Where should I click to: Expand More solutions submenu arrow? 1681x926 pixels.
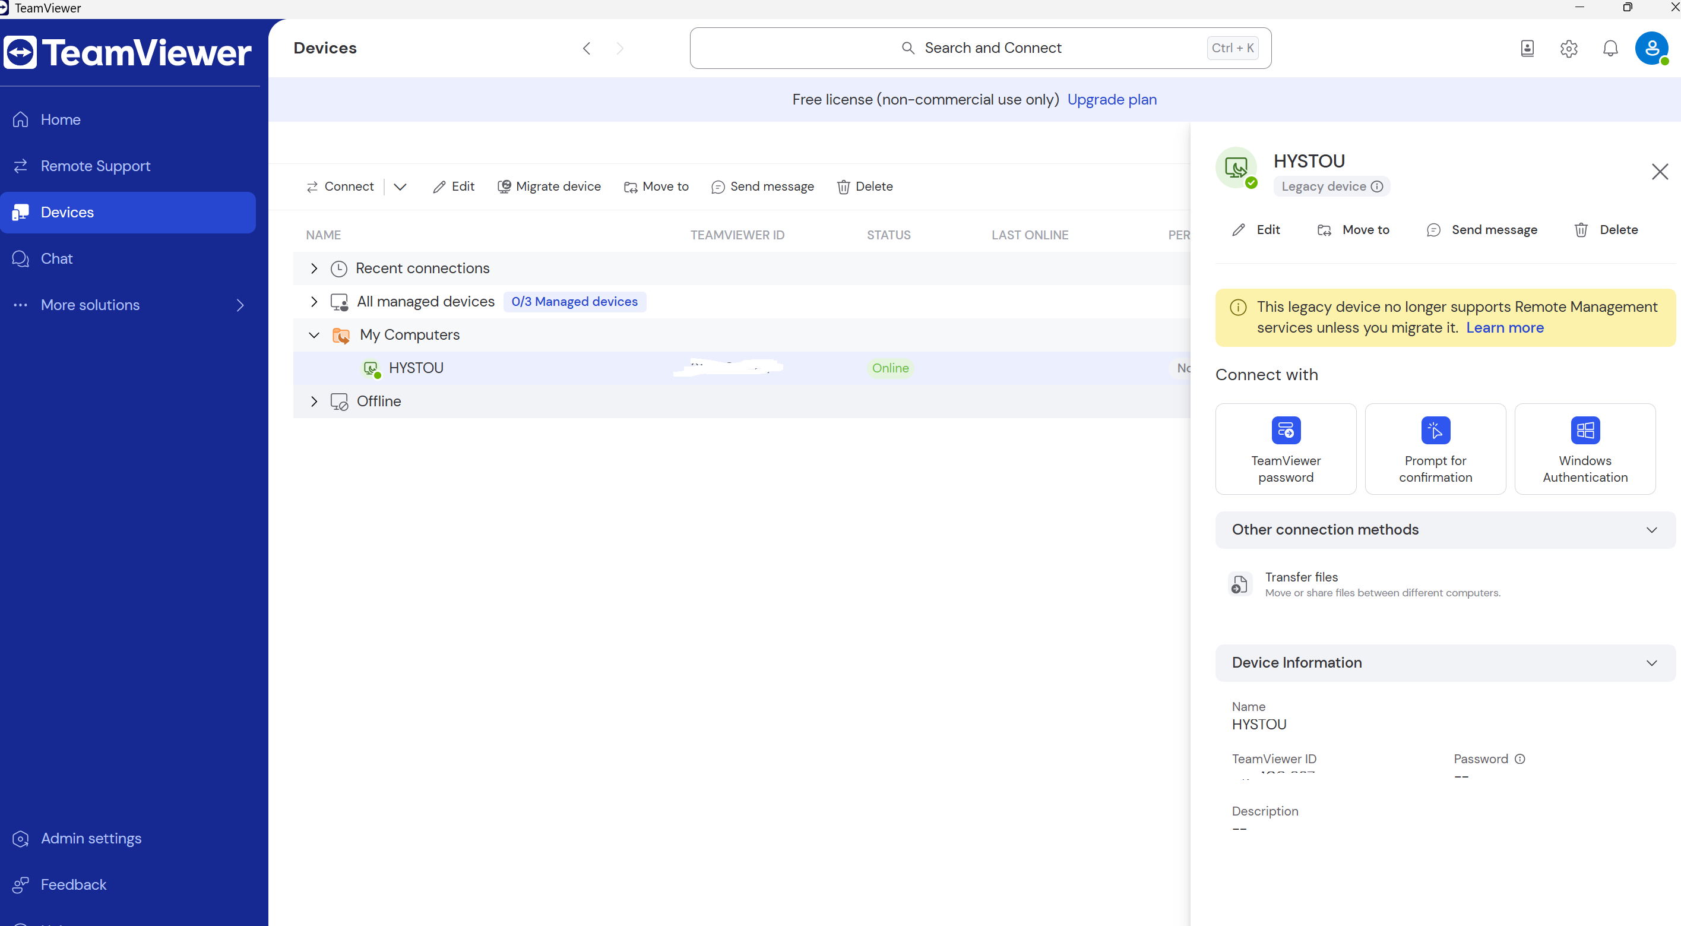[240, 305]
